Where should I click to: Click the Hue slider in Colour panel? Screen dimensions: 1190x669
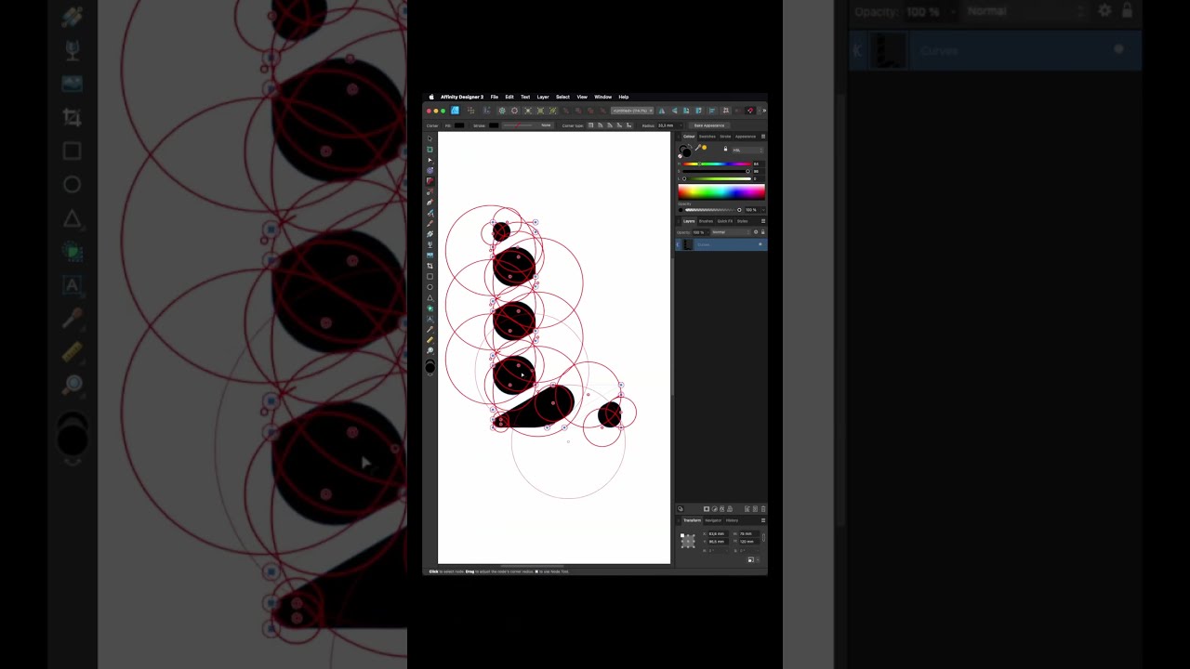point(717,164)
